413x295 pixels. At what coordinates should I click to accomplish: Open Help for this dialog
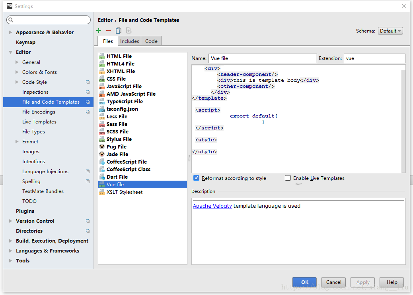pos(392,282)
